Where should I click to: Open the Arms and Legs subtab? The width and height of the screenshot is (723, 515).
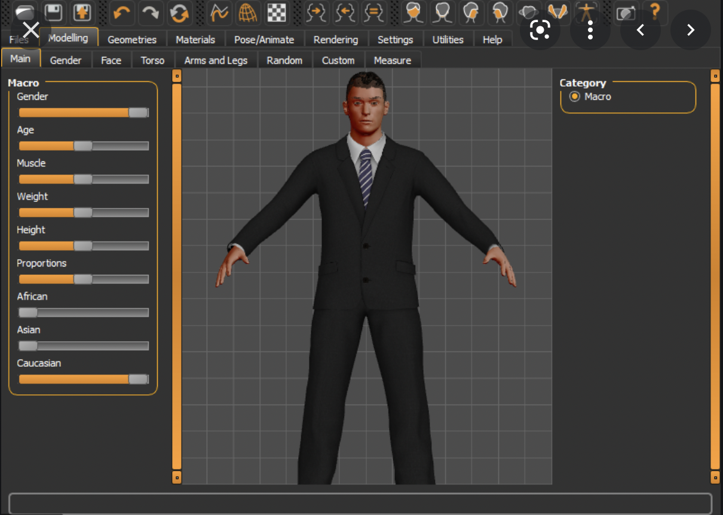216,60
